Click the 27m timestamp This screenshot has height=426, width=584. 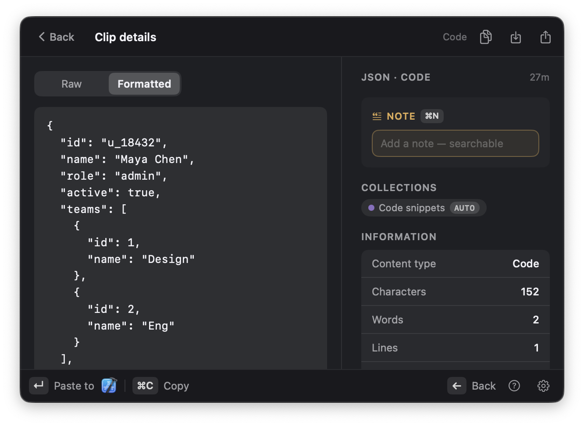[539, 78]
